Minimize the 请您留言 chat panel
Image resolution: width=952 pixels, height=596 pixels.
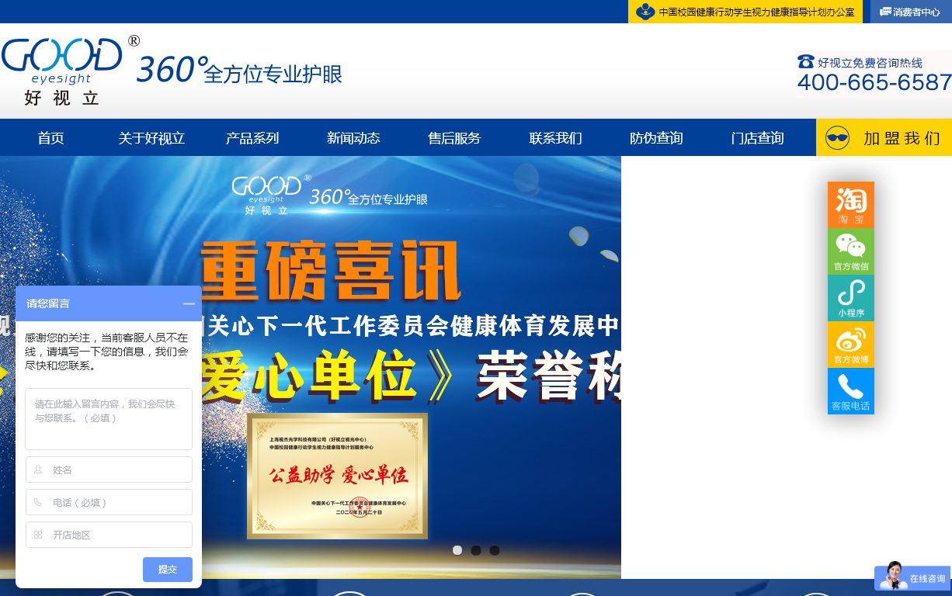pyautogui.click(x=189, y=303)
